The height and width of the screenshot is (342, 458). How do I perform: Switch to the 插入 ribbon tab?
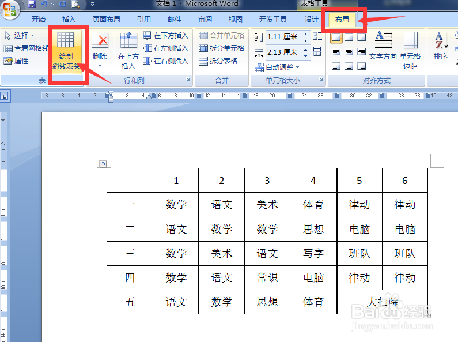pyautogui.click(x=69, y=20)
